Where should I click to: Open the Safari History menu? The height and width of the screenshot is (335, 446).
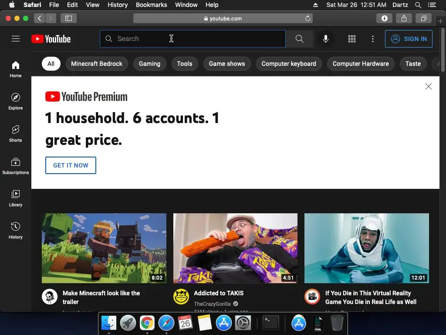pos(118,5)
